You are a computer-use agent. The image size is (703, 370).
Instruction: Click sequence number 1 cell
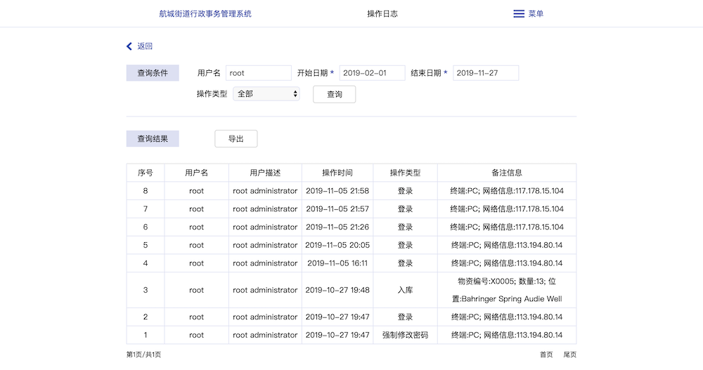click(146, 335)
